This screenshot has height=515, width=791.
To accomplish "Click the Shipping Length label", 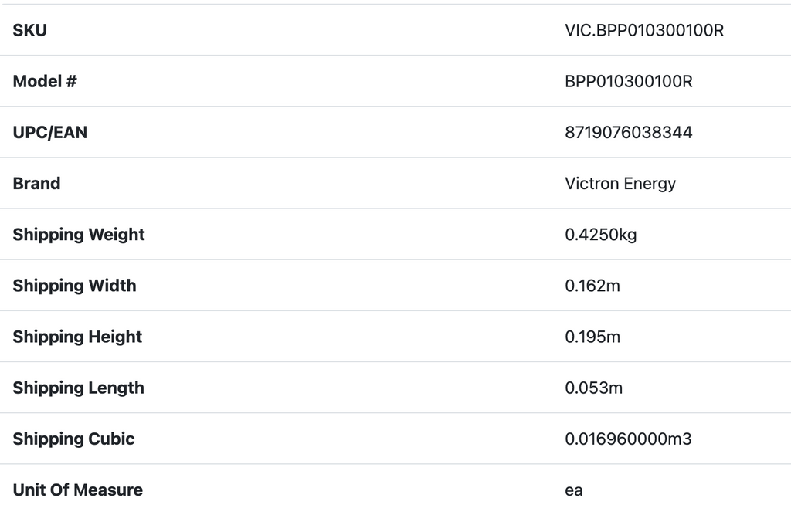I will point(78,387).
